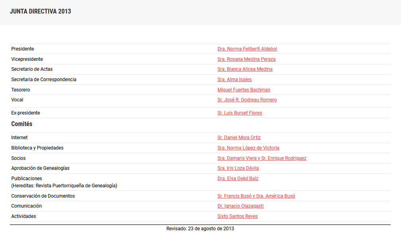Select Sr. José R. Godreau Romero's link
This screenshot has width=401, height=241.
click(x=247, y=99)
